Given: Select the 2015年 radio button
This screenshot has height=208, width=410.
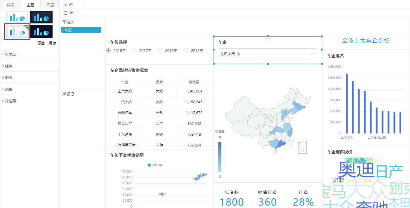Looking at the screenshot, I should (x=186, y=50).
